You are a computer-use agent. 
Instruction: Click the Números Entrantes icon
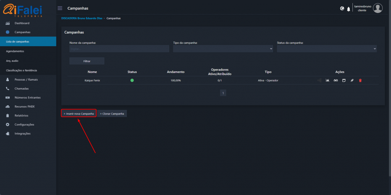point(8,98)
